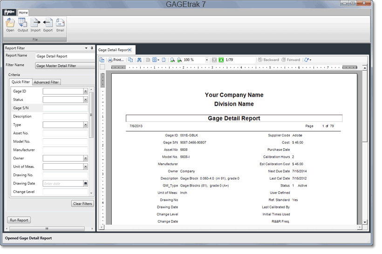Click the Email ribbon icon
Image resolution: width=382 pixels, height=254 pixels.
click(60, 25)
